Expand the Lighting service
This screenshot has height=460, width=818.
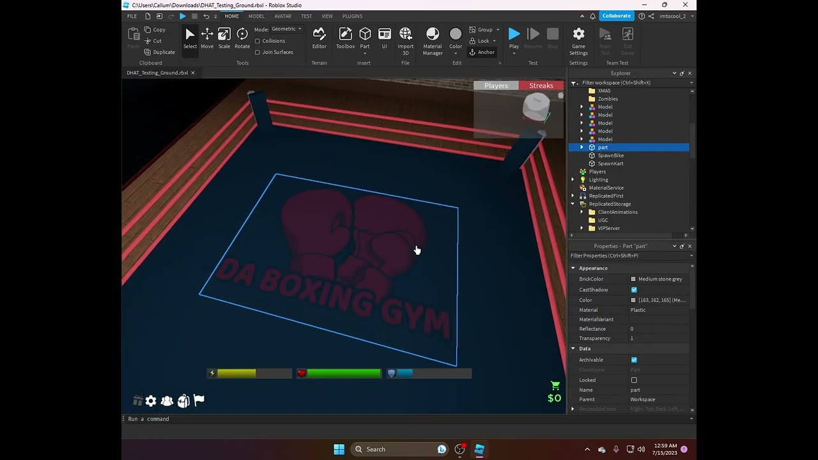point(573,180)
